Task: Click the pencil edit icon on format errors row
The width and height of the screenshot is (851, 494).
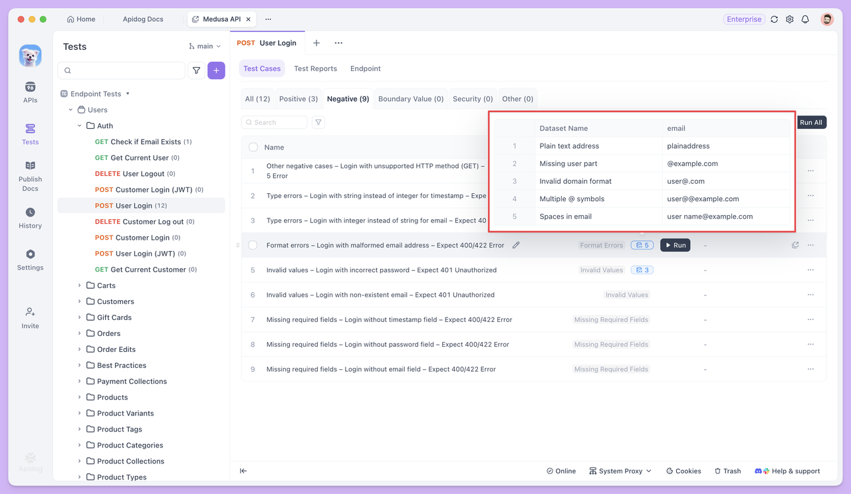Action: pyautogui.click(x=516, y=245)
